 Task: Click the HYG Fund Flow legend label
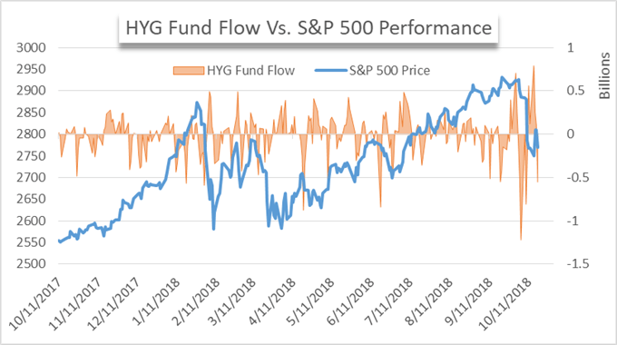click(250, 71)
